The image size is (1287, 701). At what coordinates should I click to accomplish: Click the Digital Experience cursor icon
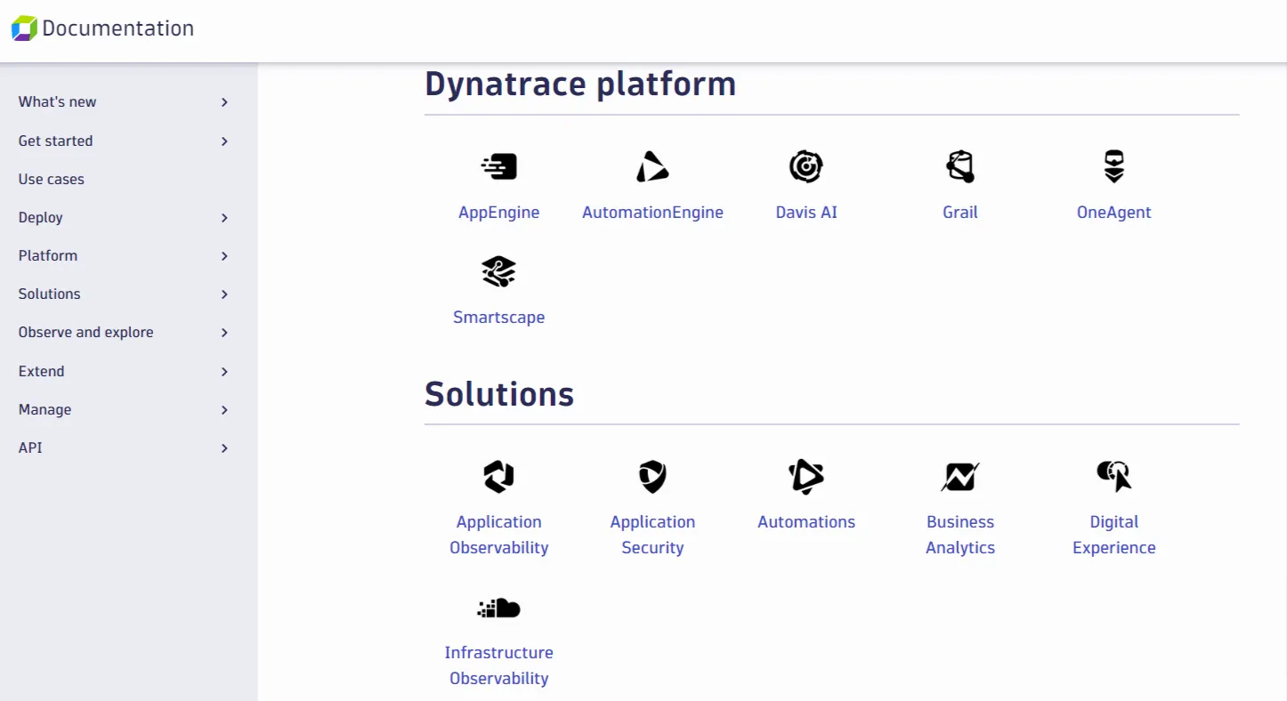[x=1114, y=476]
